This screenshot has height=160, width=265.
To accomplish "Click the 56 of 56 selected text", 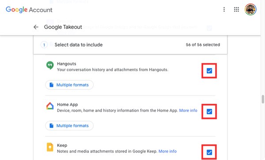I will point(203,45).
